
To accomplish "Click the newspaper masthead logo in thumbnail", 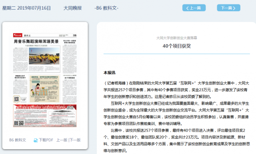I will click(x=18, y=35).
